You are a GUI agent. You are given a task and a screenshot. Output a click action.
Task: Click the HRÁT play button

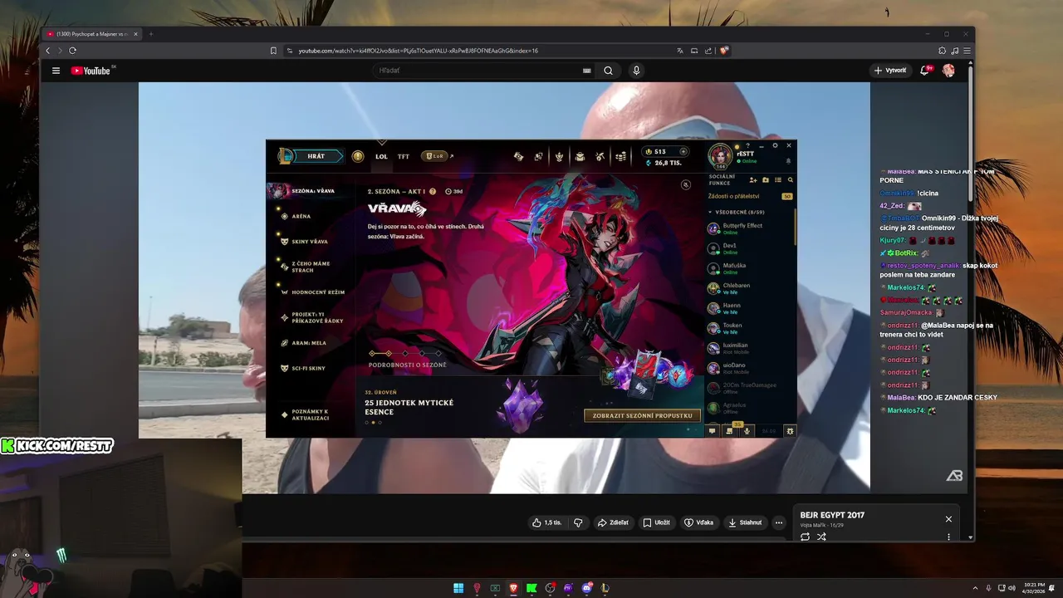[x=316, y=156]
